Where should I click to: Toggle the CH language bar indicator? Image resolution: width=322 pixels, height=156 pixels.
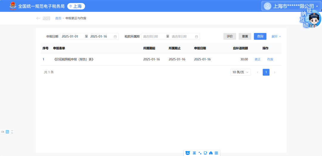[x=3, y=132]
